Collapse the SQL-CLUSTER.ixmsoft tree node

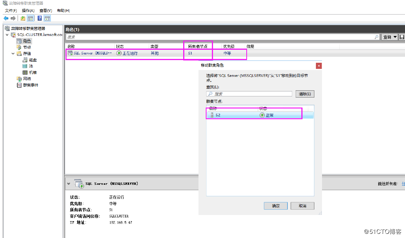pos(7,34)
